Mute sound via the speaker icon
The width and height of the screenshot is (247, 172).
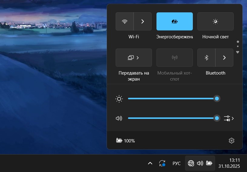tap(119, 118)
